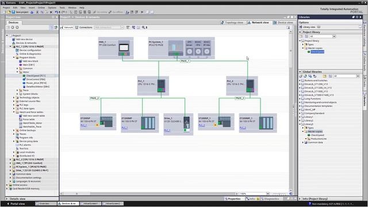Click PLC_1 link under Drive_1 device
The image size is (368, 207).
click(167, 131)
